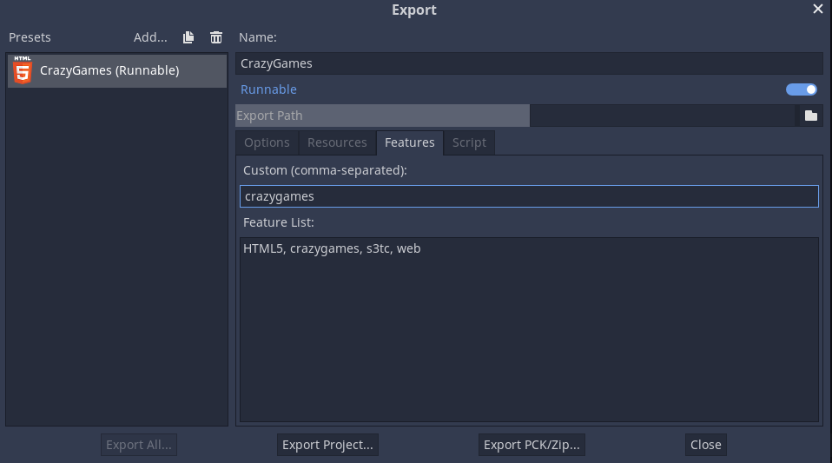Open the Script tab
Screen dimensions: 832x463
[469, 142]
